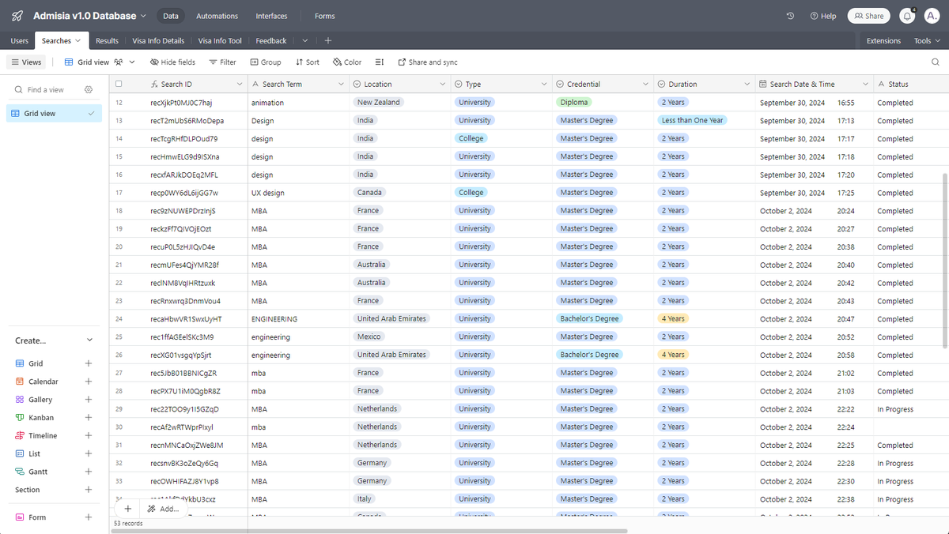Open Extensions panel
This screenshot has height=534, width=949.
pyautogui.click(x=883, y=40)
